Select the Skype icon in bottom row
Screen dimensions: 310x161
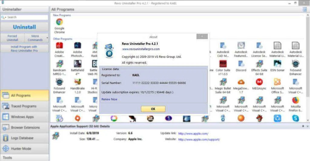tap(295, 118)
